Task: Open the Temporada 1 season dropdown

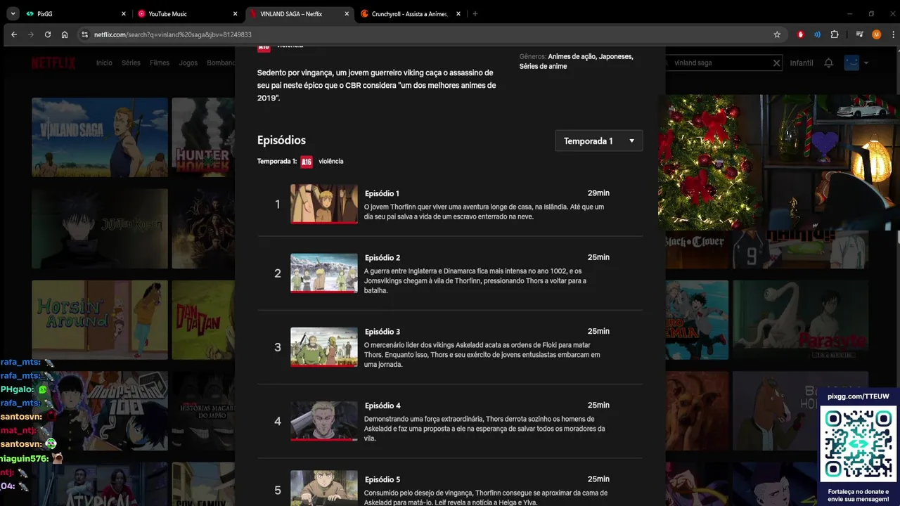Action: pyautogui.click(x=598, y=141)
